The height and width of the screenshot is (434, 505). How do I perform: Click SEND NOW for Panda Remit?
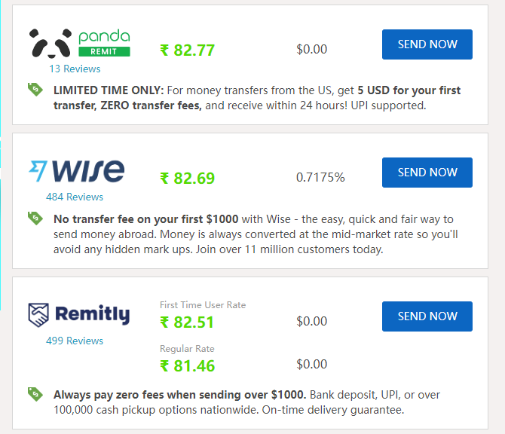click(427, 44)
